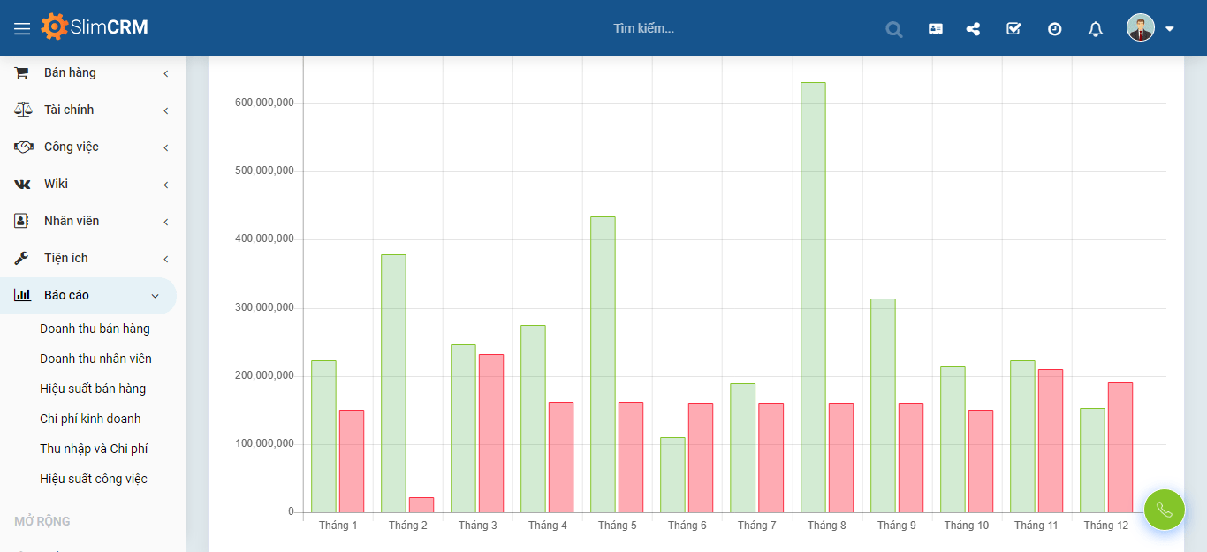Click the Wiki sidebar icon

[x=21, y=184]
